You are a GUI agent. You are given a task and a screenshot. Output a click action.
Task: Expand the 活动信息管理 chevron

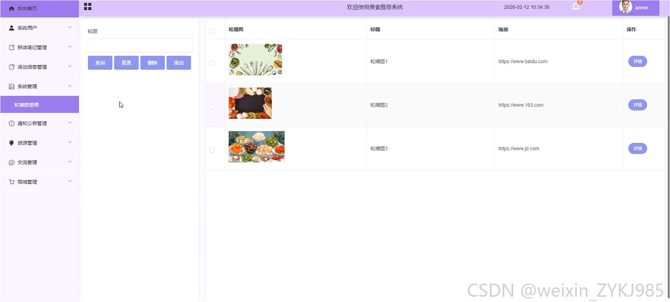(x=70, y=67)
